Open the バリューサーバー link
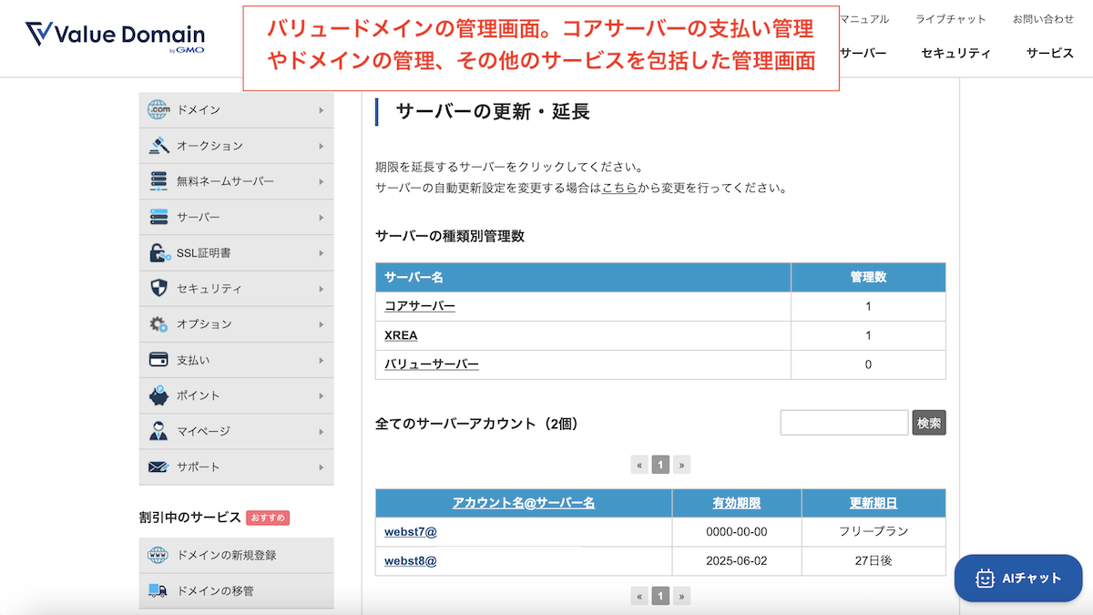 432,364
